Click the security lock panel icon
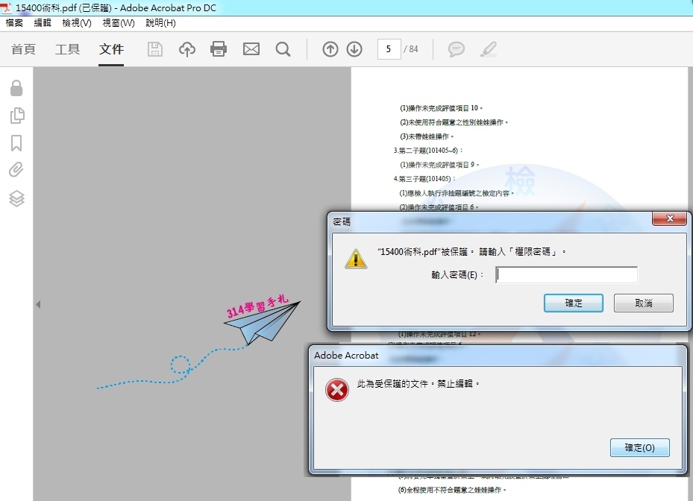Screen dimensions: 693x501 tap(16, 88)
